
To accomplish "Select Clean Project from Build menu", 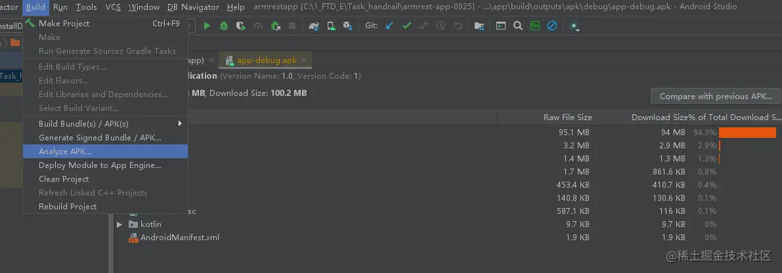I will point(105,179).
